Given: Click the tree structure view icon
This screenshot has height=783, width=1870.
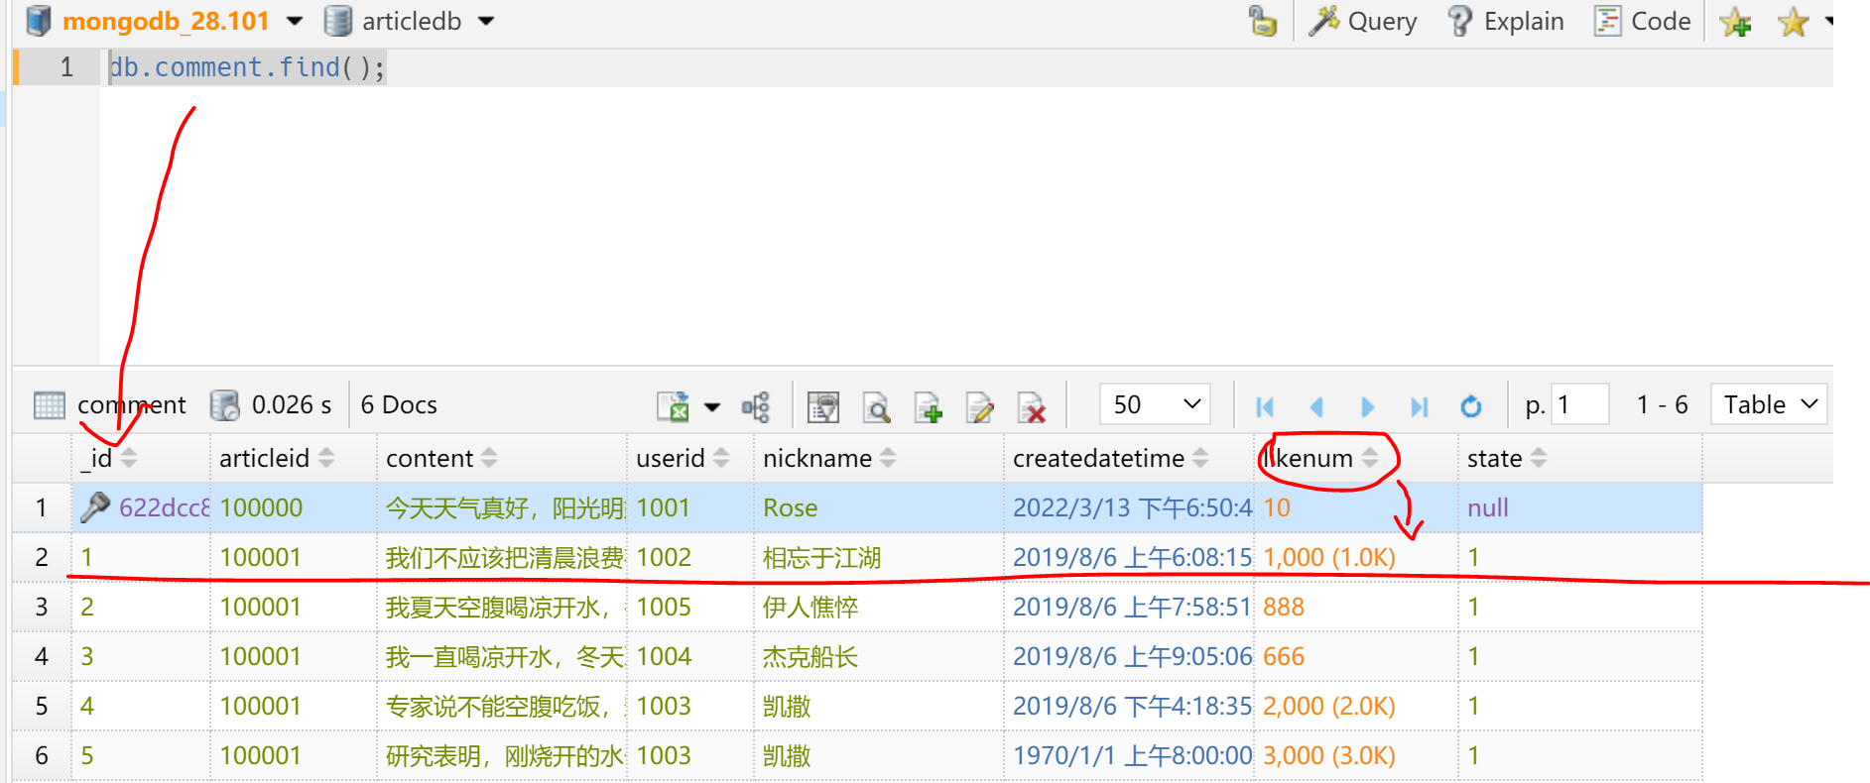Looking at the screenshot, I should click(756, 406).
